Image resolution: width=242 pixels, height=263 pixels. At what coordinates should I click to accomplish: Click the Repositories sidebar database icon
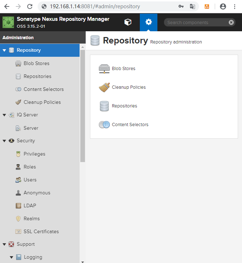18,76
